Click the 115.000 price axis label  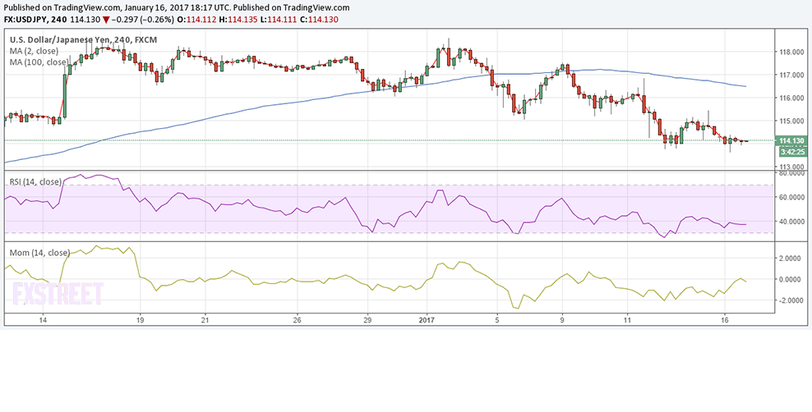[x=791, y=121]
